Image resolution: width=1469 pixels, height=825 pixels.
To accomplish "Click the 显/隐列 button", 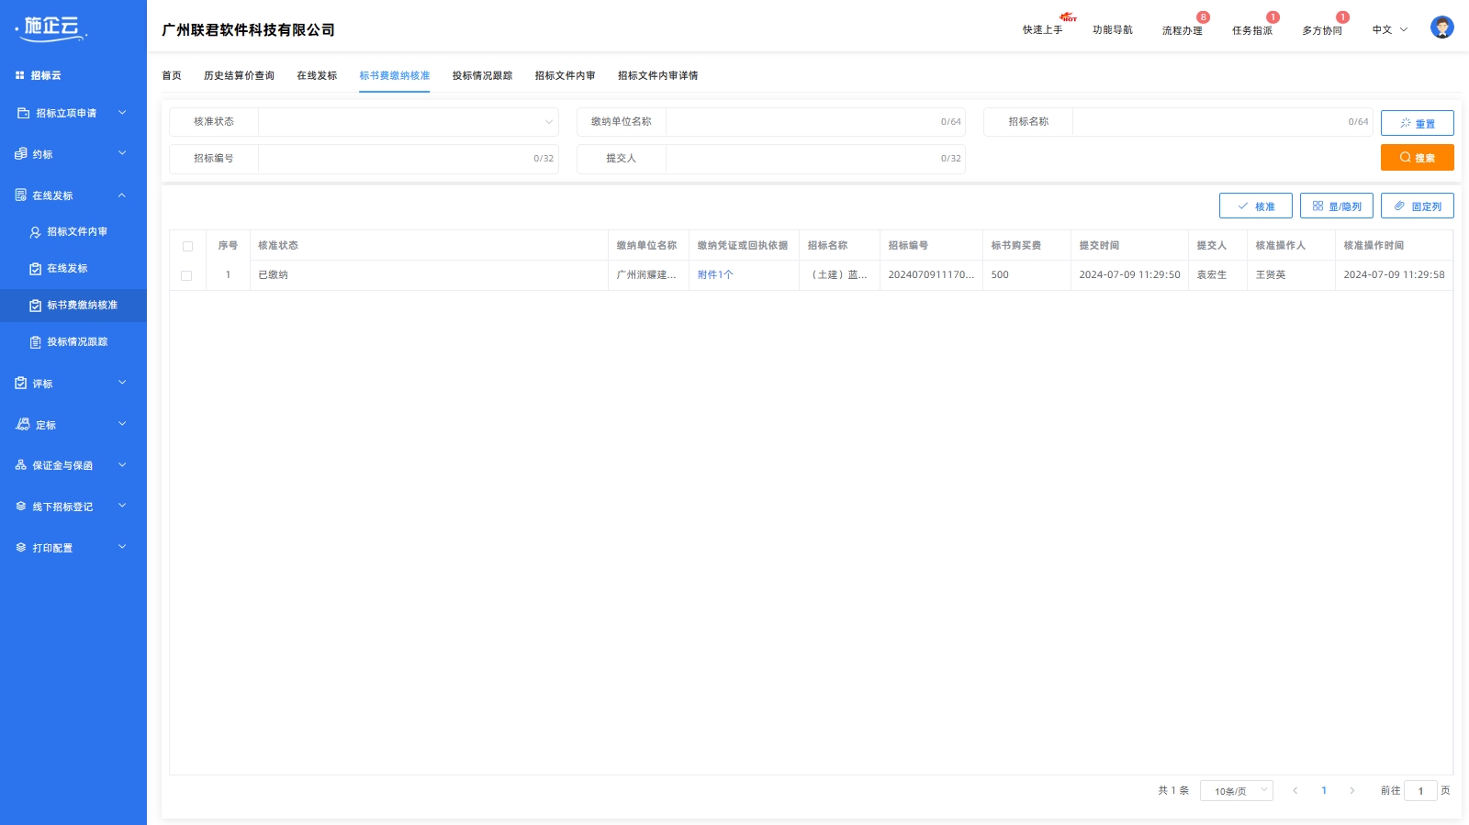I will click(1336, 206).
